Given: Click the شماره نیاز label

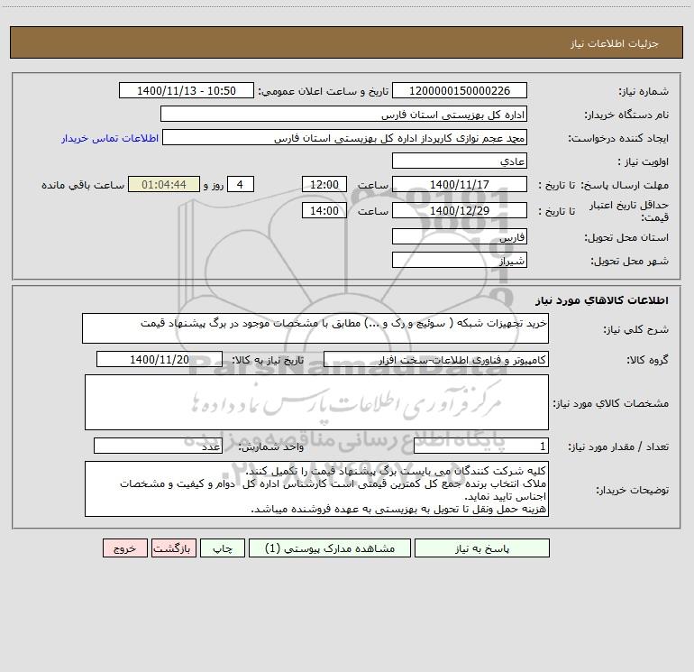Looking at the screenshot, I should [644, 91].
